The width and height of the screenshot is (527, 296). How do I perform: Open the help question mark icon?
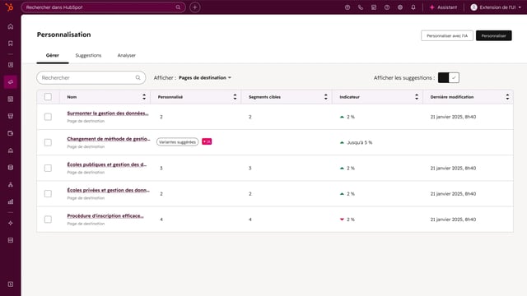[x=387, y=7]
